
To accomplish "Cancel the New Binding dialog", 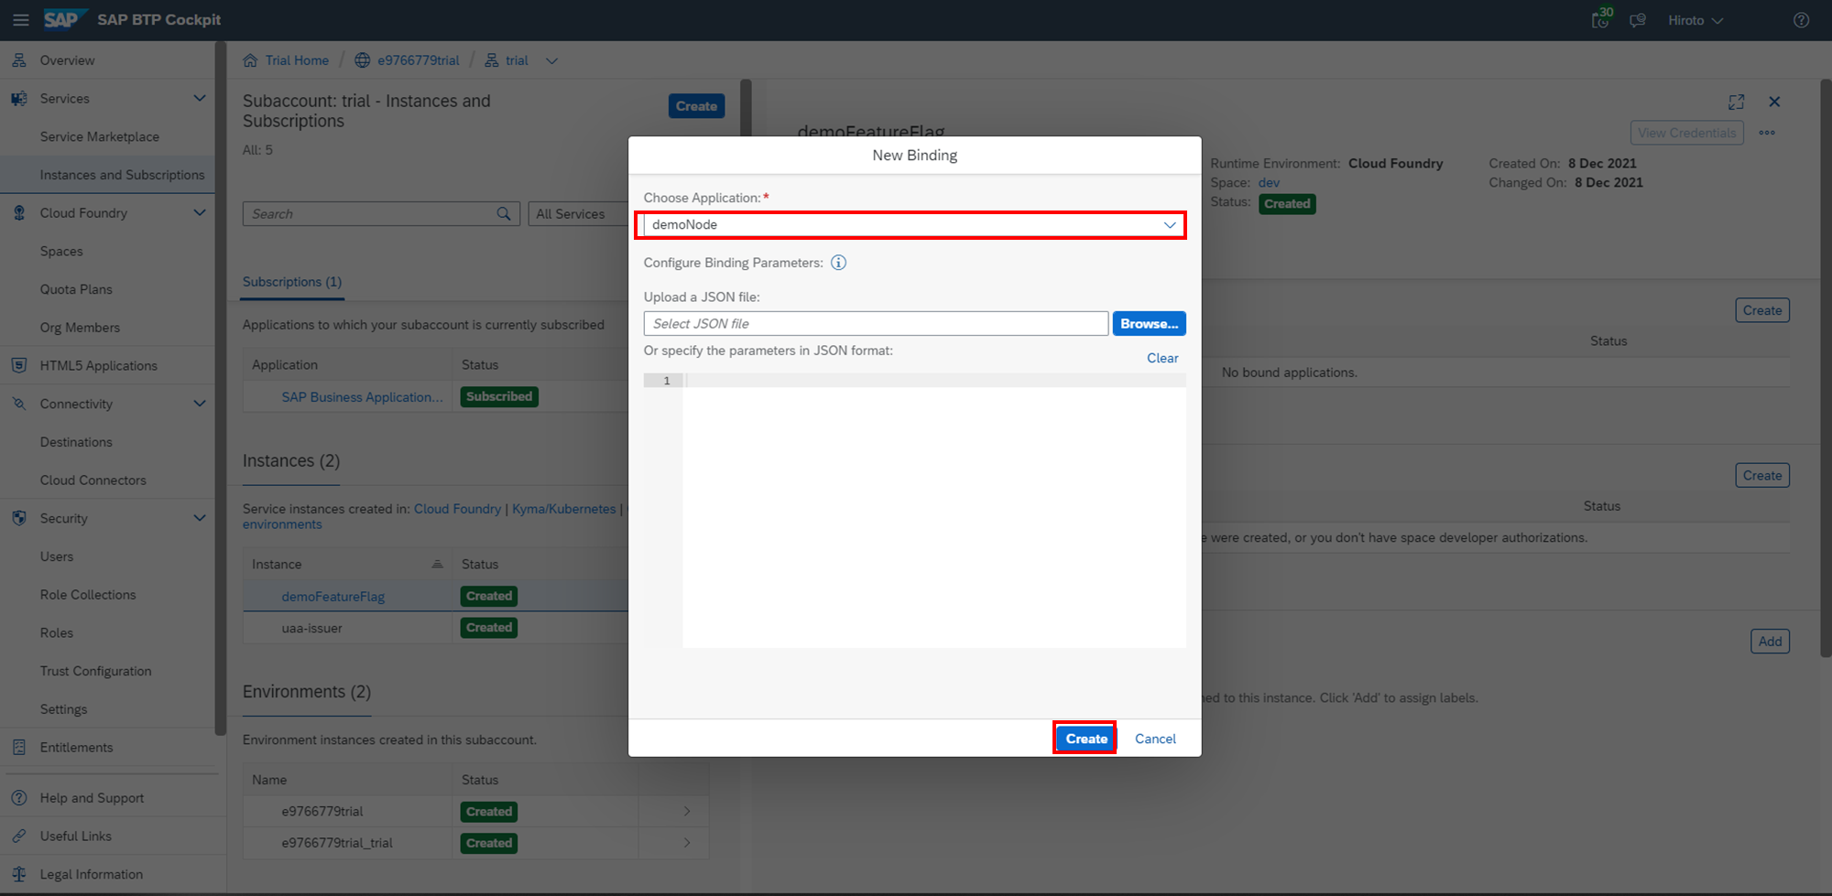I will [1155, 739].
